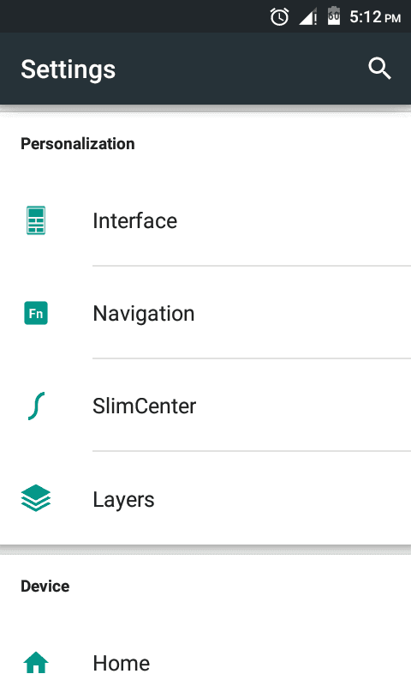This screenshot has height=686, width=411.
Task: Tap the Interface settings icon
Action: 36,220
